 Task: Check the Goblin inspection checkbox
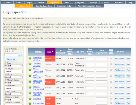111,76
